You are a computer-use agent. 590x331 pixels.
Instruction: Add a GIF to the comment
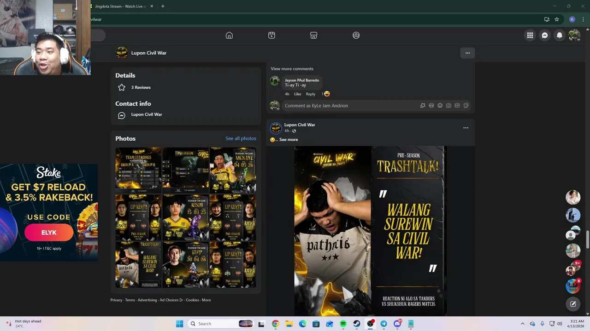pyautogui.click(x=457, y=106)
